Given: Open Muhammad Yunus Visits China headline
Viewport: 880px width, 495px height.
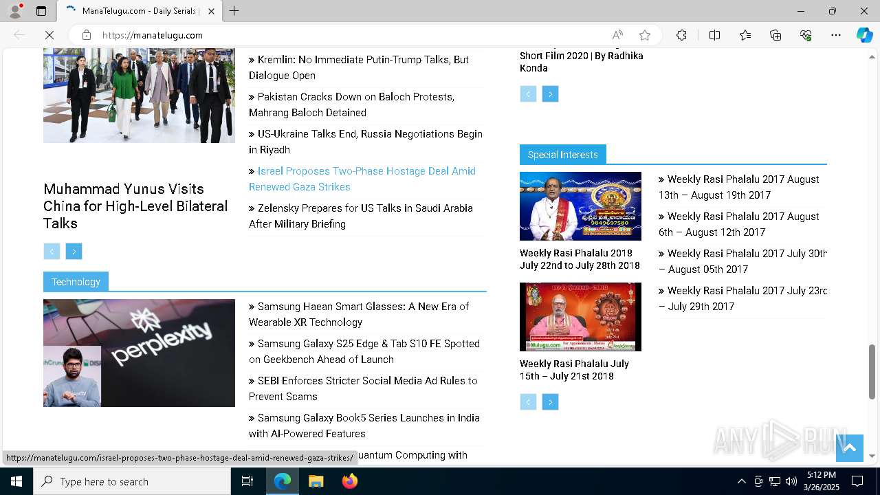Looking at the screenshot, I should pyautogui.click(x=135, y=206).
